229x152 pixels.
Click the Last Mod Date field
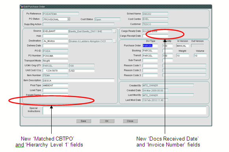point(155,100)
